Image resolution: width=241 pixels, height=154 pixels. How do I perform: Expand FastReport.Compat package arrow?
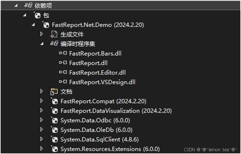41,101
